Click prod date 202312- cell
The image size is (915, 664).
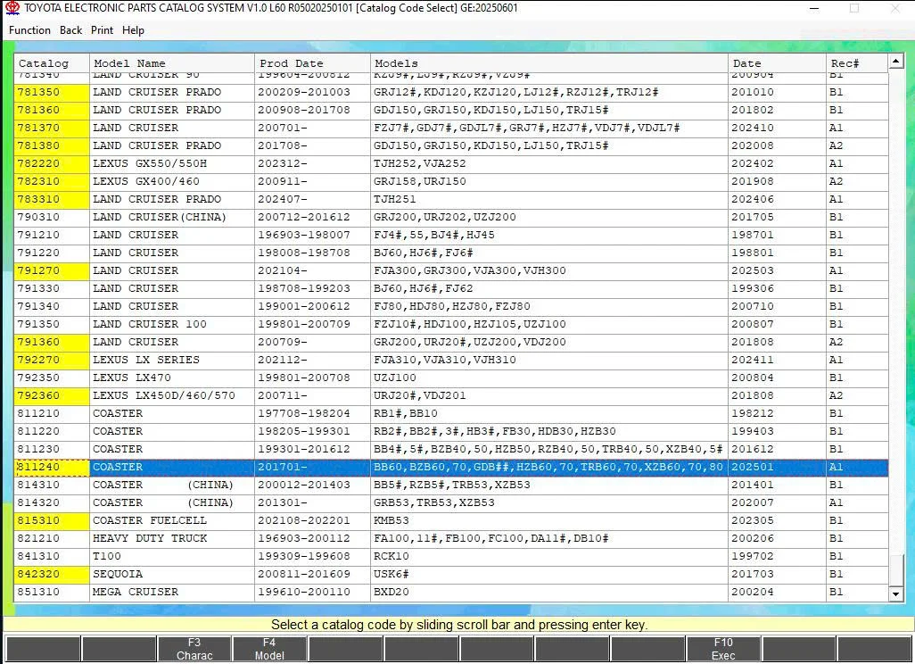[x=312, y=163]
